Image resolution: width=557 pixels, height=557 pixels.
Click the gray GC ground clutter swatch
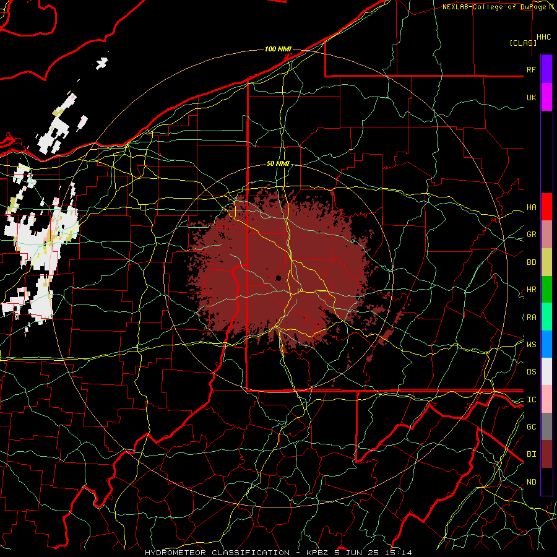pos(546,426)
